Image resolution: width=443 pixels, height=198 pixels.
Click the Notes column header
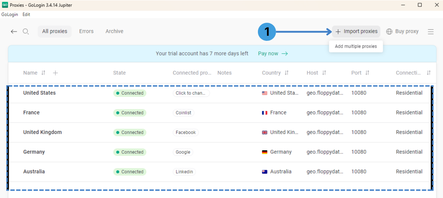point(225,73)
